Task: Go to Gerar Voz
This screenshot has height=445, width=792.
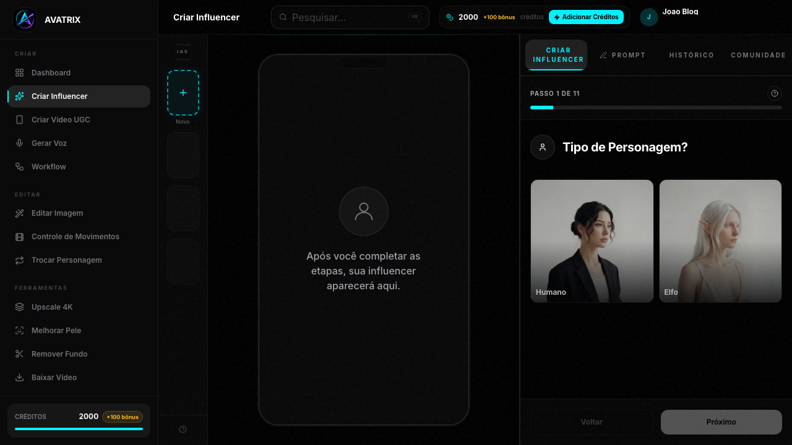Action: [79, 143]
